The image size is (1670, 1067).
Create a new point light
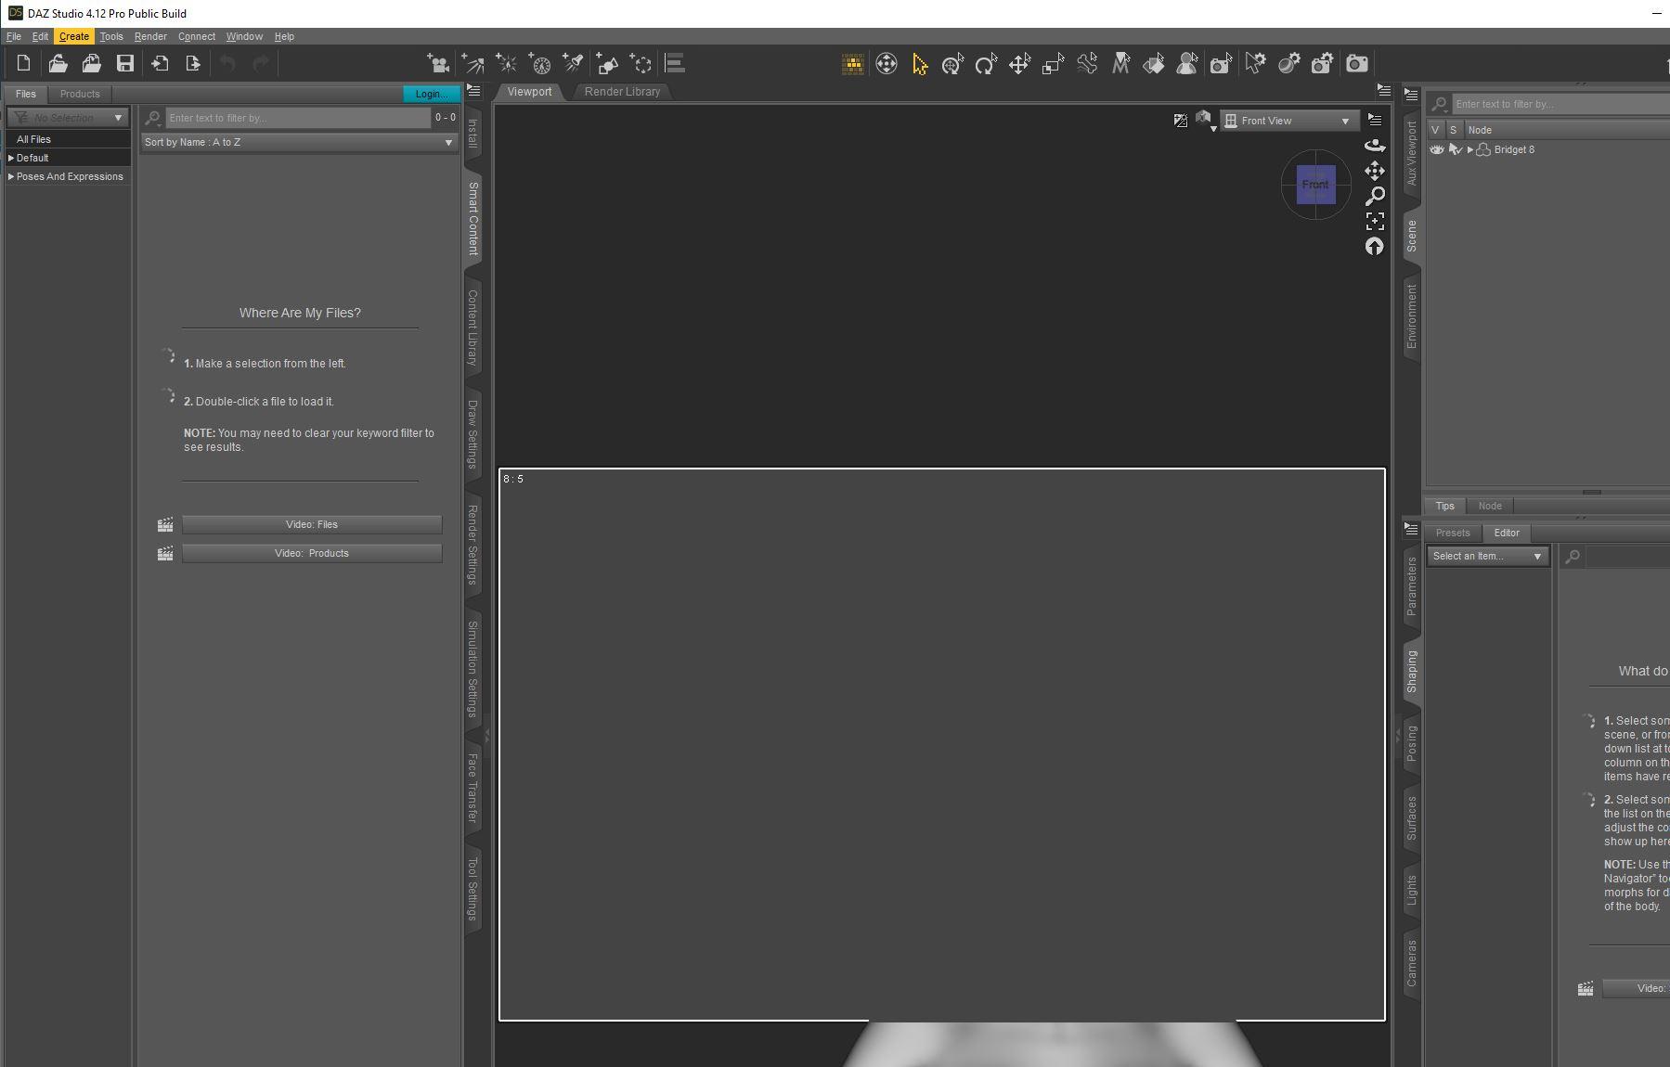[x=506, y=63]
